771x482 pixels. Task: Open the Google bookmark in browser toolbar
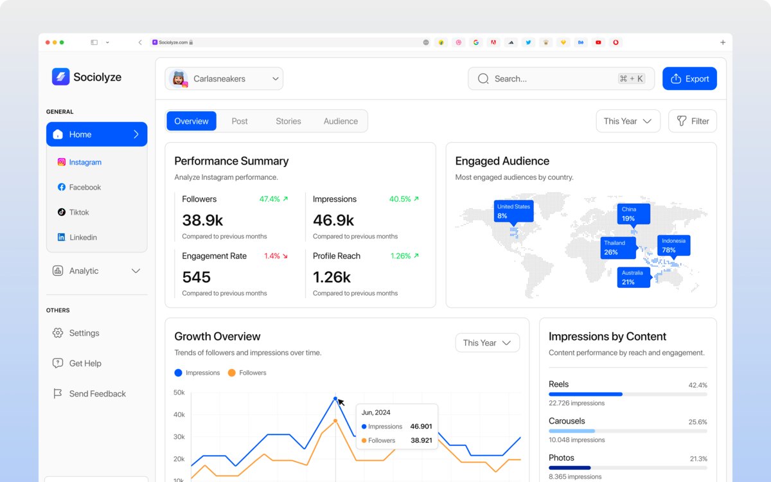476,42
